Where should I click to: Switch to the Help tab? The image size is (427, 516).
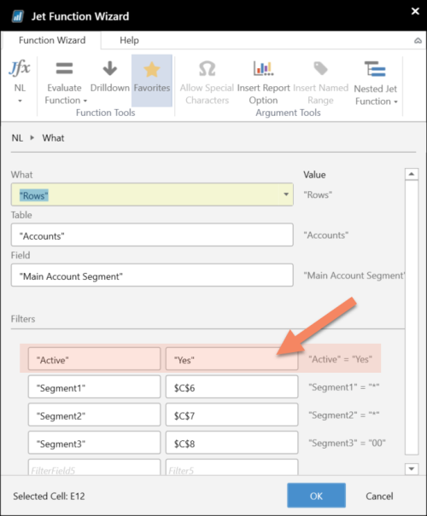click(129, 40)
